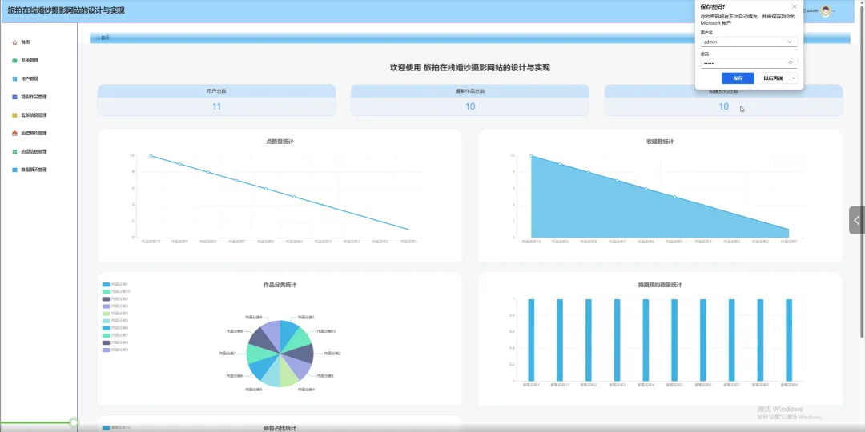Toggle 作品分类7 legend entry
865x432 pixels.
coord(115,335)
